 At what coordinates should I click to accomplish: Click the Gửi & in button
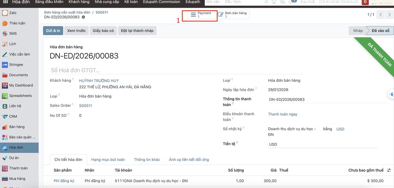[53, 31]
